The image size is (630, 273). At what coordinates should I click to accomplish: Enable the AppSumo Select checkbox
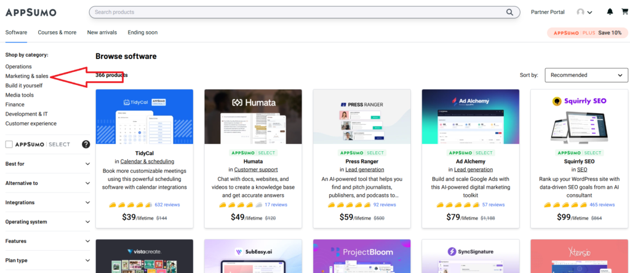(x=9, y=144)
